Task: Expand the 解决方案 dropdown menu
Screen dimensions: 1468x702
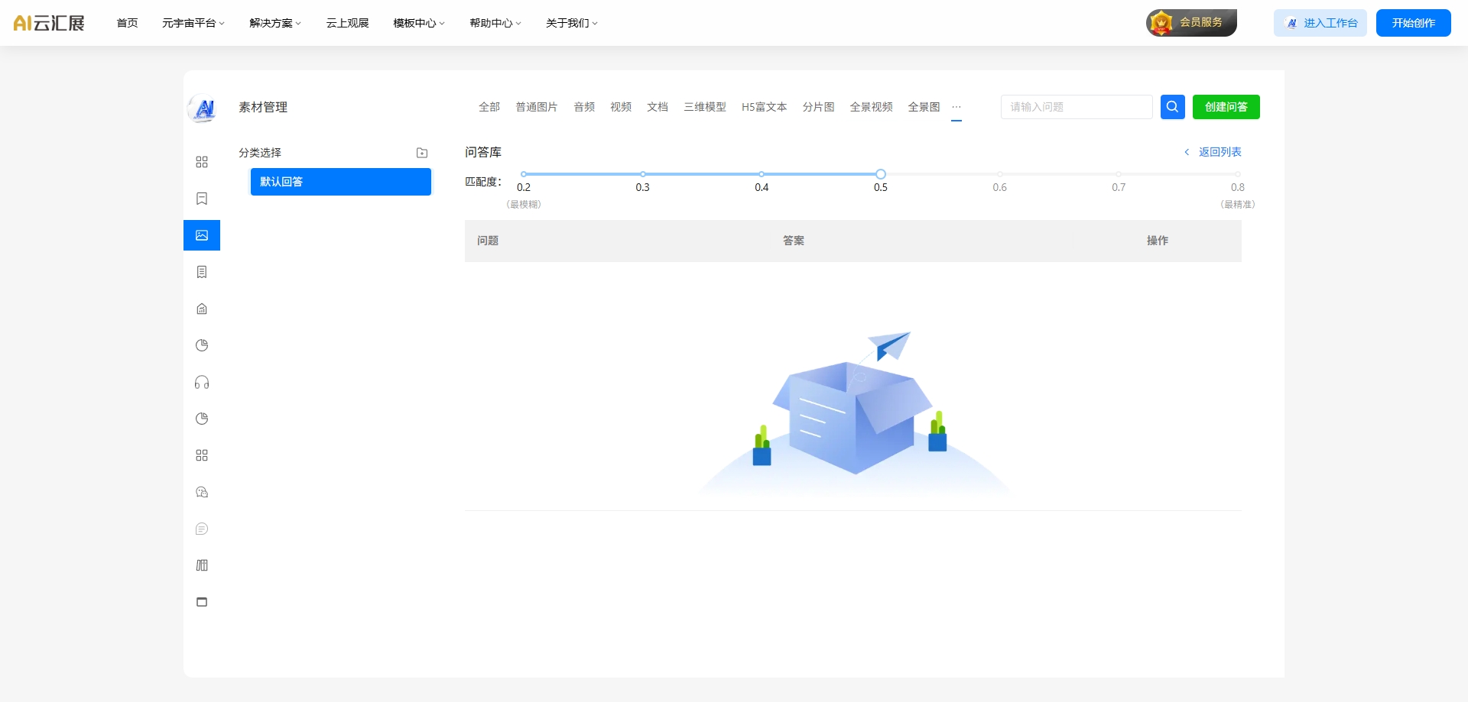Action: click(275, 23)
